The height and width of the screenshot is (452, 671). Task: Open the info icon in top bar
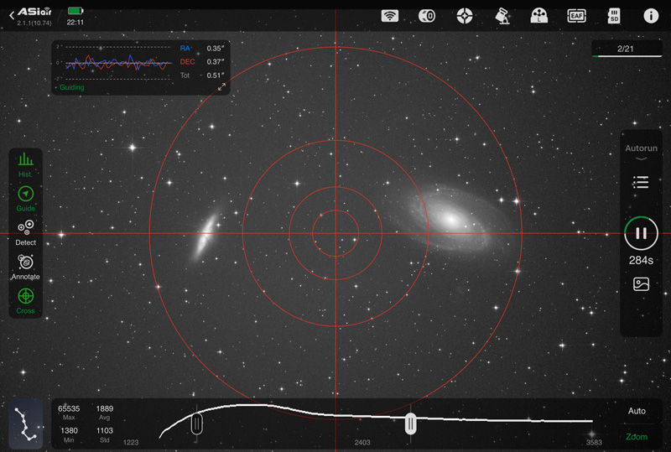tap(650, 16)
